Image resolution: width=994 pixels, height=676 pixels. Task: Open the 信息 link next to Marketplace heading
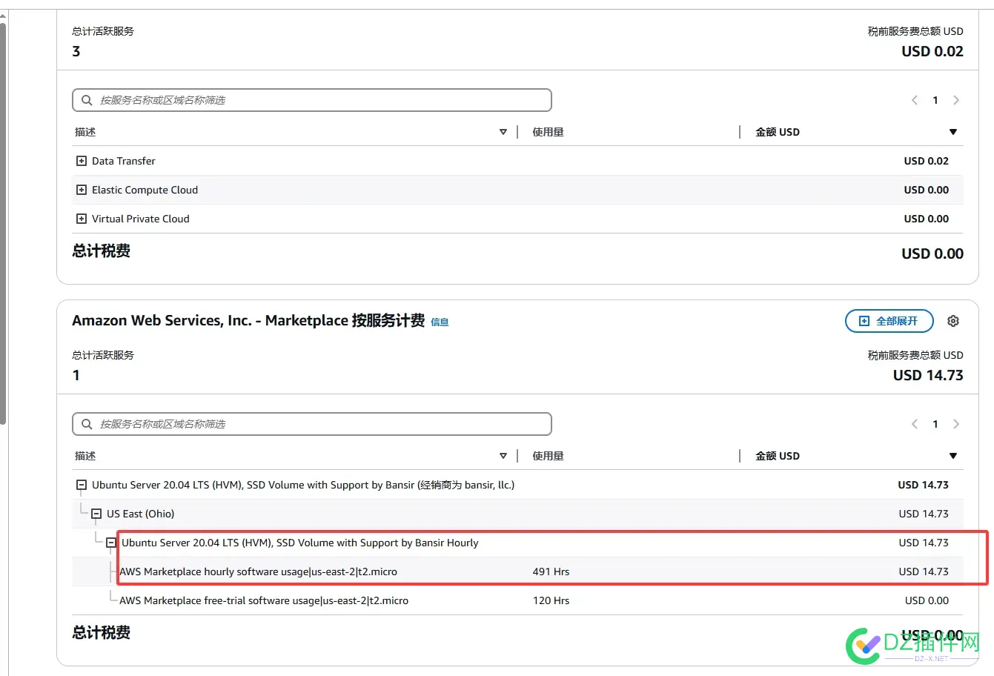point(440,322)
